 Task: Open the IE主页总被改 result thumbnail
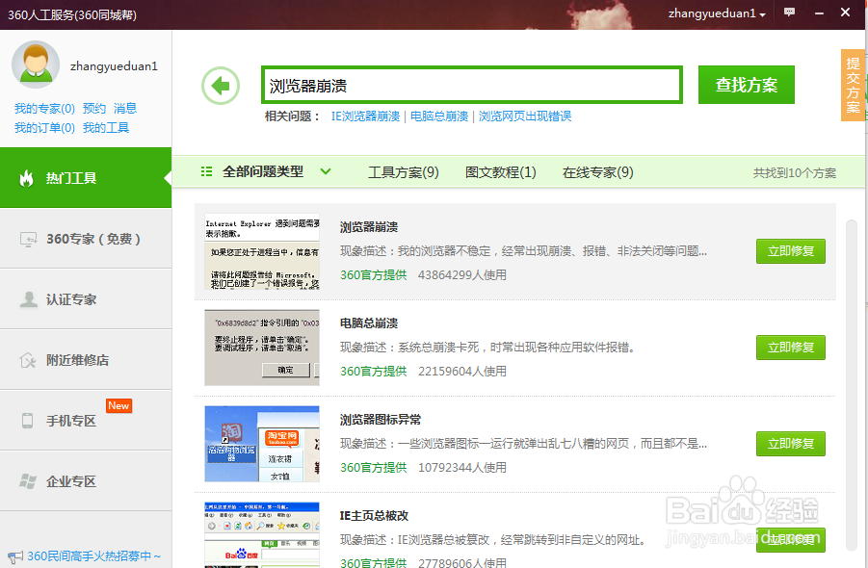click(x=262, y=535)
